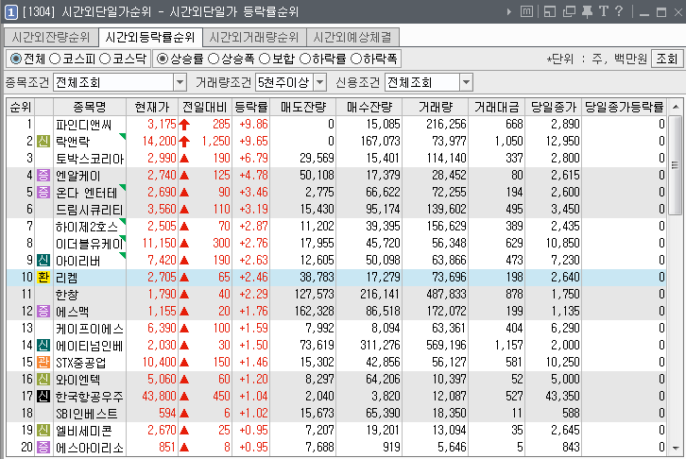This screenshot has width=686, height=459.
Task: Click the 등락률 column header
Action: (x=250, y=107)
